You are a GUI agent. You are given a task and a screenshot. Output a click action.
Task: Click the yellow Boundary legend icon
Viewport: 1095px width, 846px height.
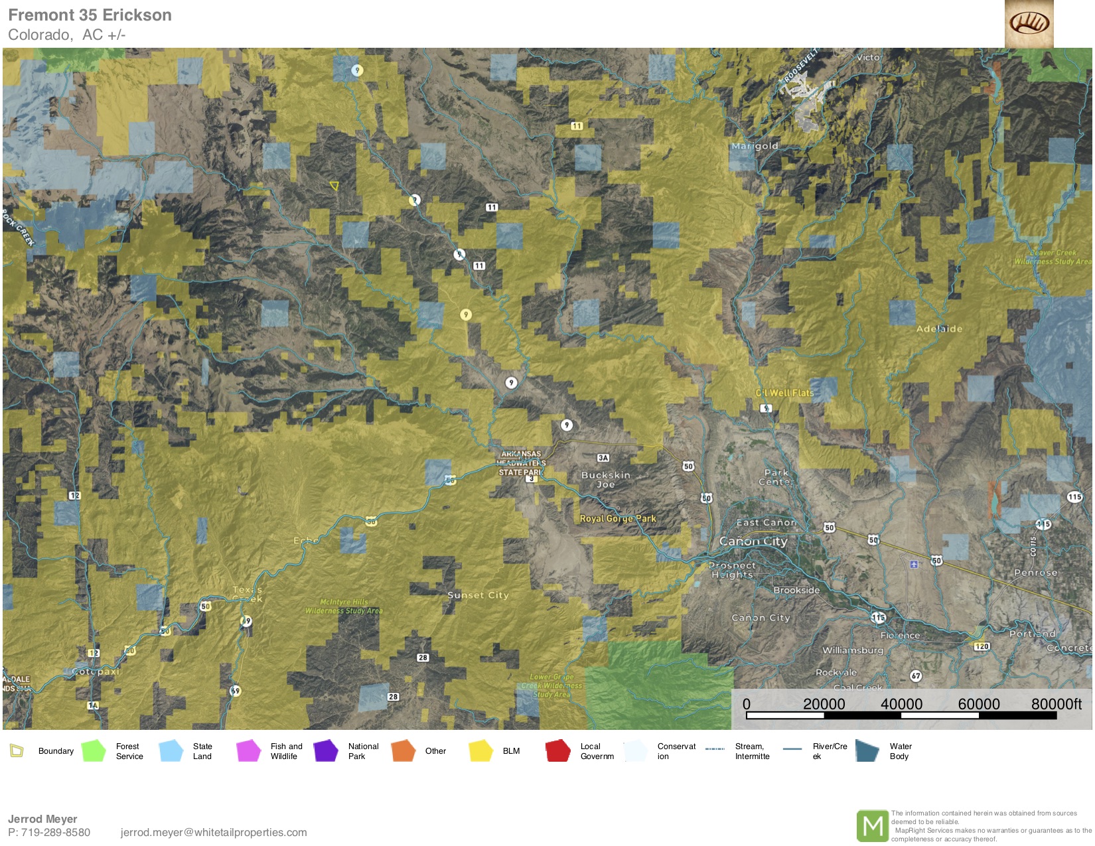tap(17, 751)
